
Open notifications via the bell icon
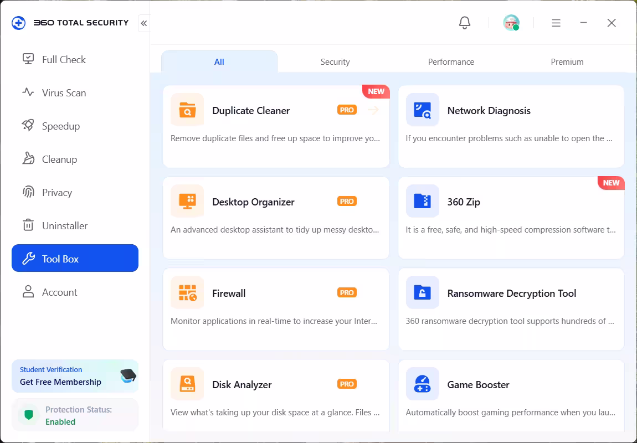click(464, 23)
